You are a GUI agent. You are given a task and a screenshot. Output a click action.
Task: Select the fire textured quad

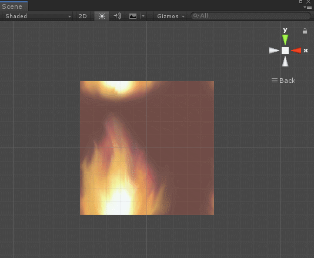click(x=147, y=148)
